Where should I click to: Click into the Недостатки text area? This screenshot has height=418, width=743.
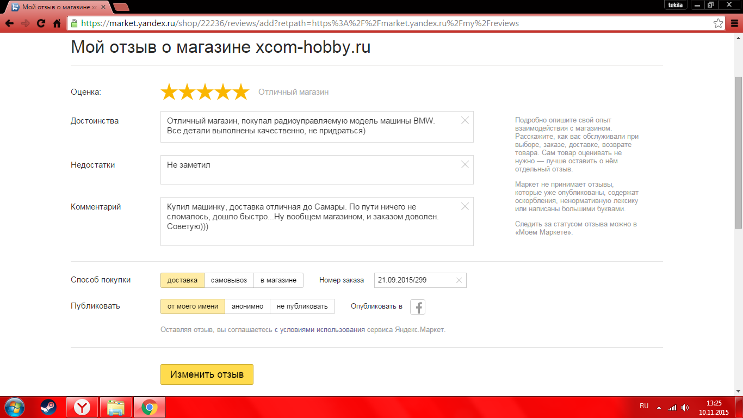[x=317, y=170]
